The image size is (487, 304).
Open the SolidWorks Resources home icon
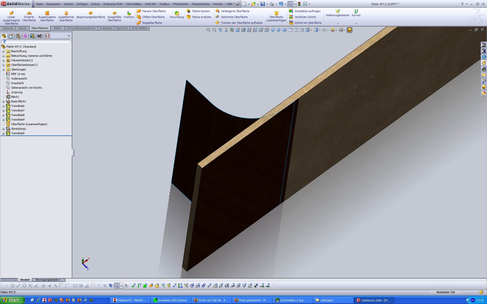click(x=484, y=63)
